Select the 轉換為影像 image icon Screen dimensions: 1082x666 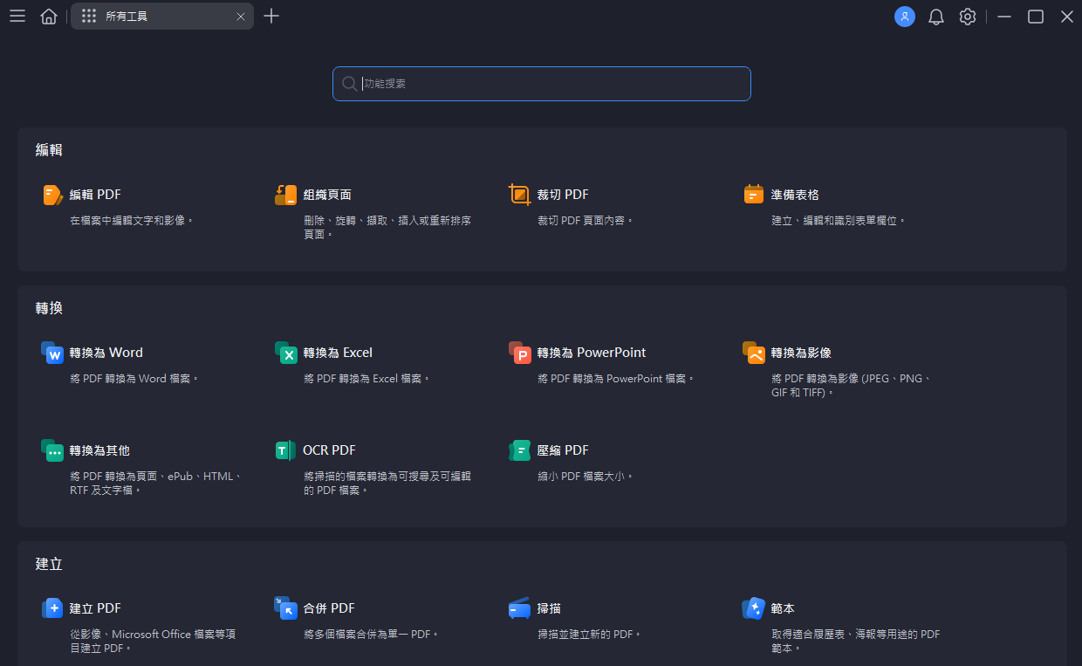tap(754, 353)
